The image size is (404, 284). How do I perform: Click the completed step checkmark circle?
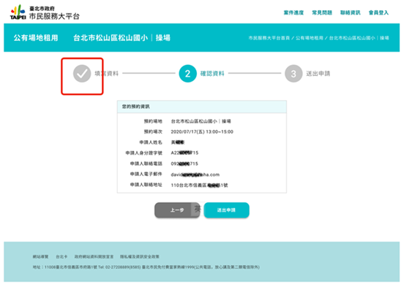point(82,74)
